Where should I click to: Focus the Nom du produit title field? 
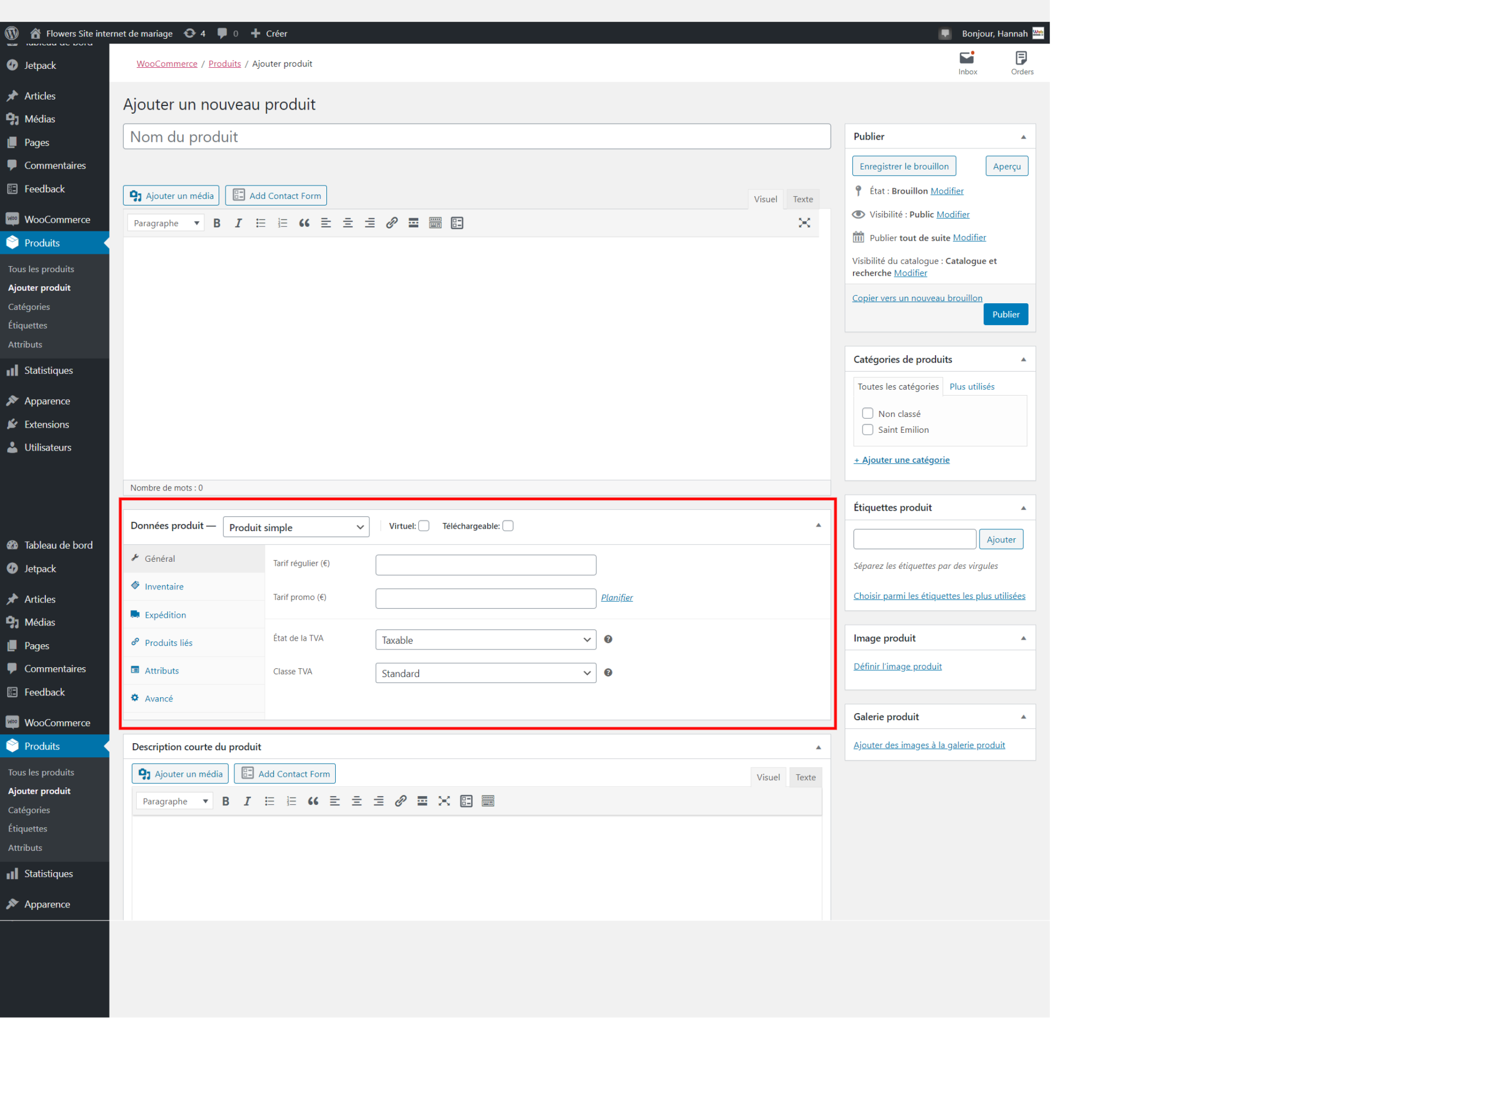tap(477, 137)
